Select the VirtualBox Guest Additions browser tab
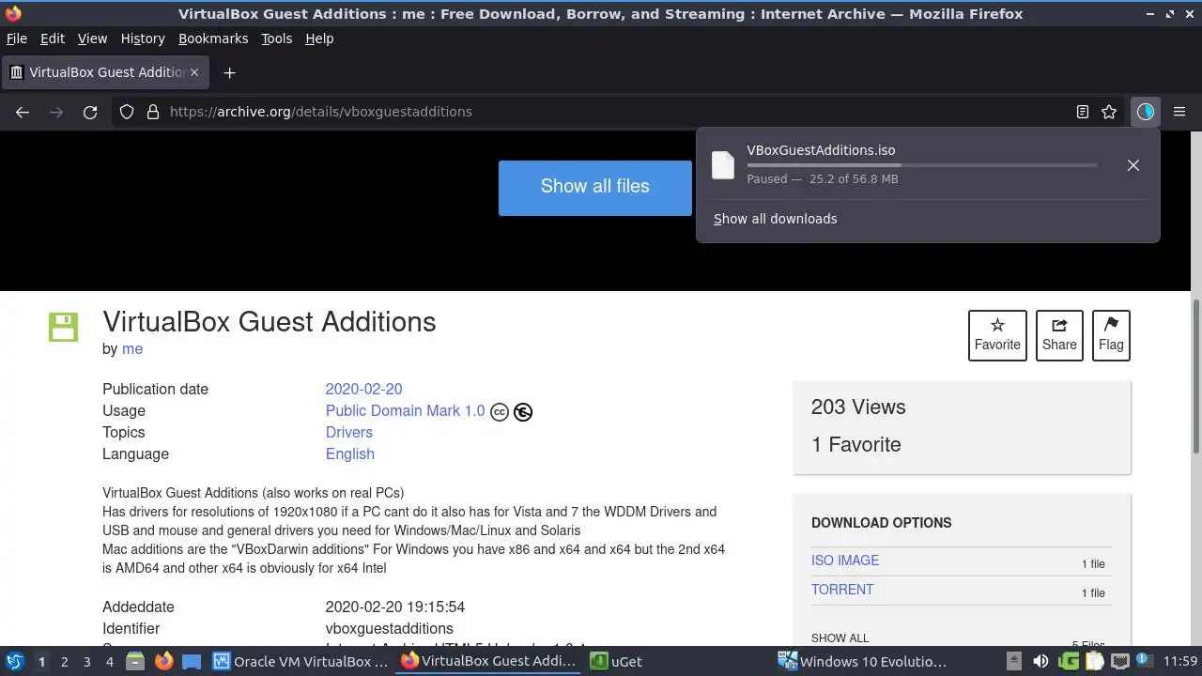Viewport: 1202px width, 676px height. pos(105,72)
